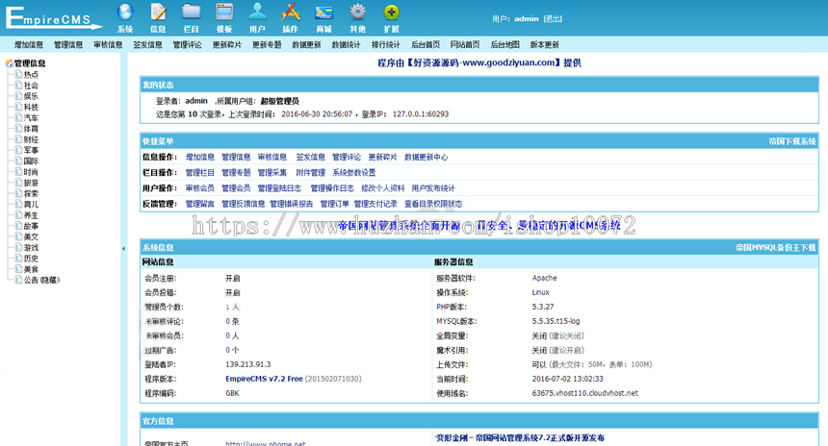This screenshot has width=828, height=446.
Task: Click 增加信息 link in 信息操作 row
Action: click(x=200, y=157)
